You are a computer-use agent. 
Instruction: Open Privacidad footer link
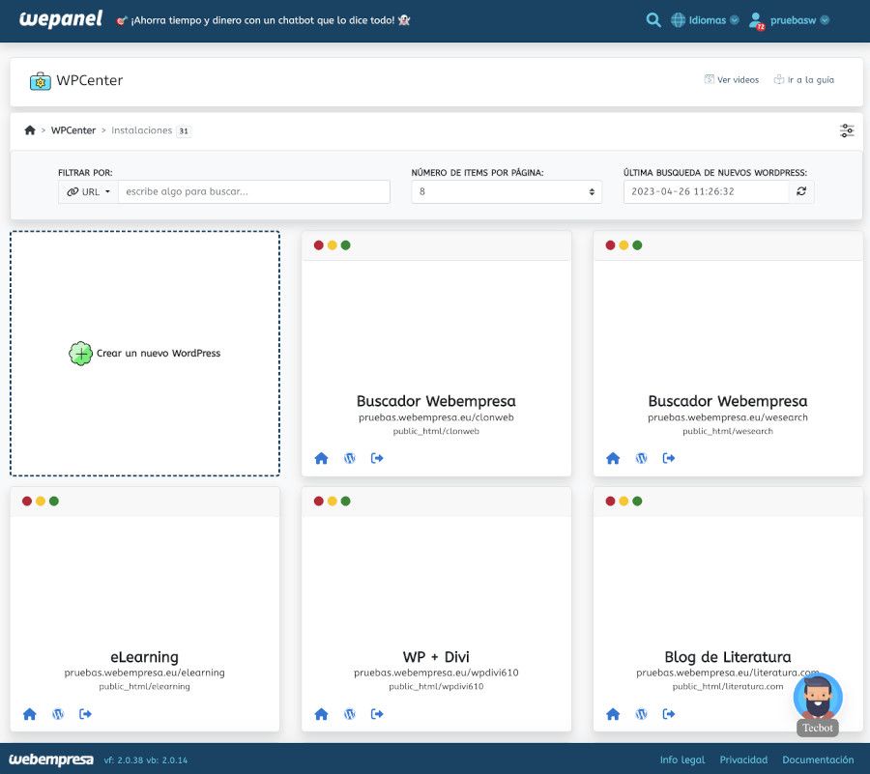(743, 760)
